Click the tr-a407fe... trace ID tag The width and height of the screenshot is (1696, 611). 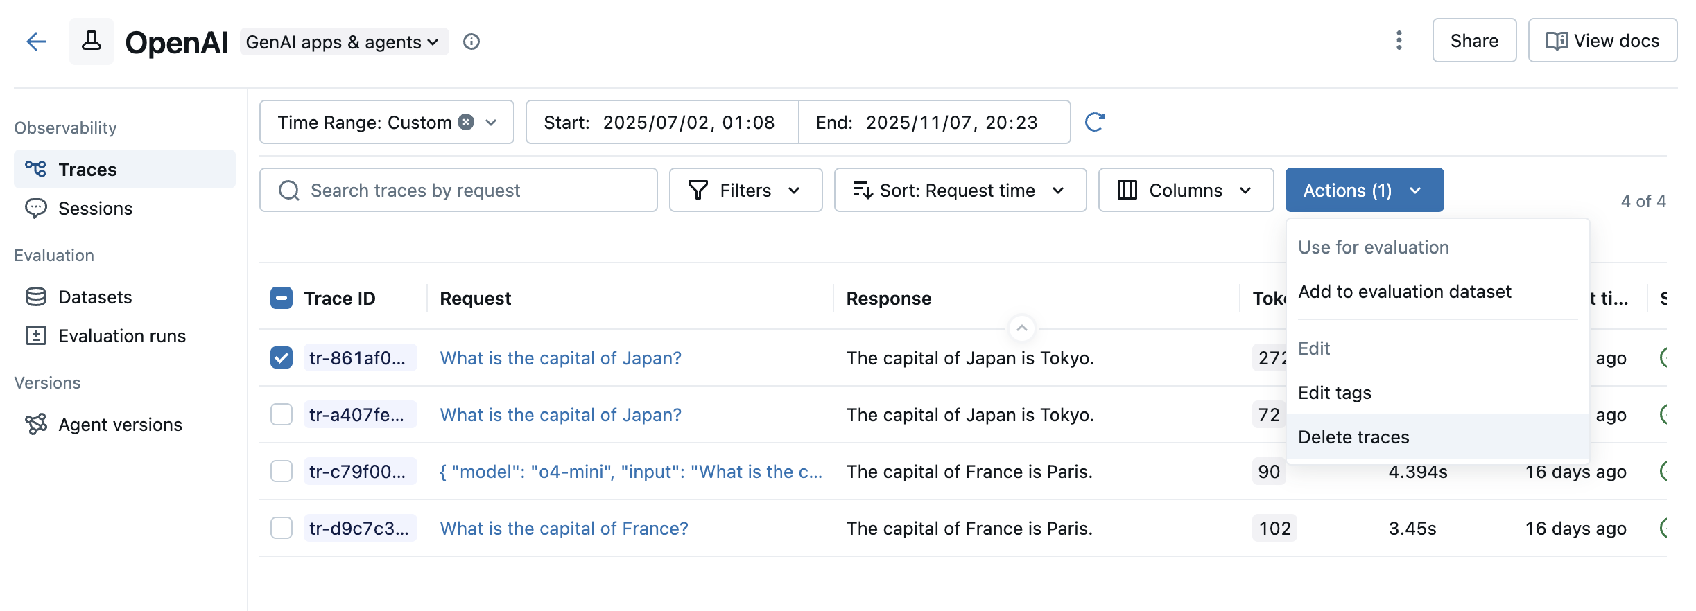point(360,415)
